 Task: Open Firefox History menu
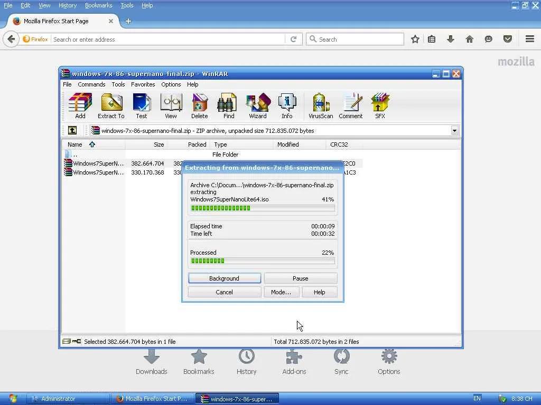pos(67,5)
